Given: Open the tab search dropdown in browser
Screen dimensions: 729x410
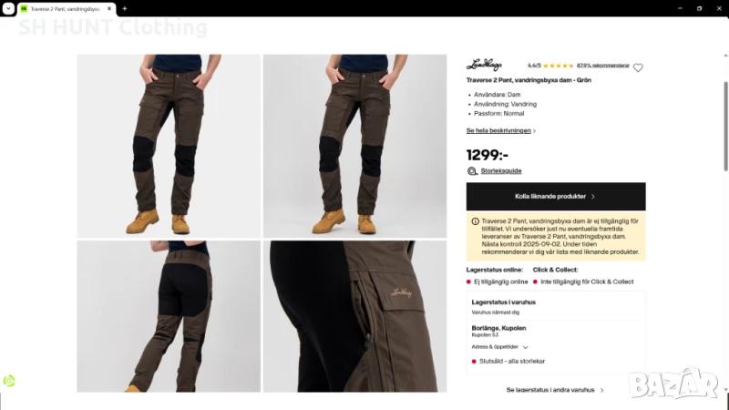Looking at the screenshot, I should click(8, 8).
